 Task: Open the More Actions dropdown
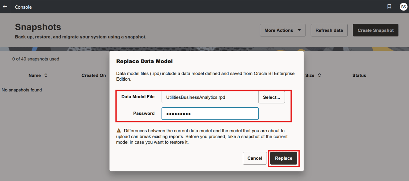pos(282,30)
